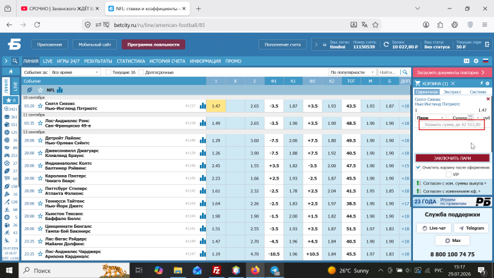The image size is (494, 278).
Task: Click the find-search button beside Найти field
Action: [405, 72]
